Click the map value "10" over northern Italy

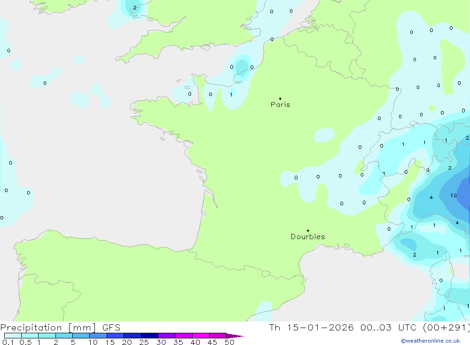click(x=453, y=195)
